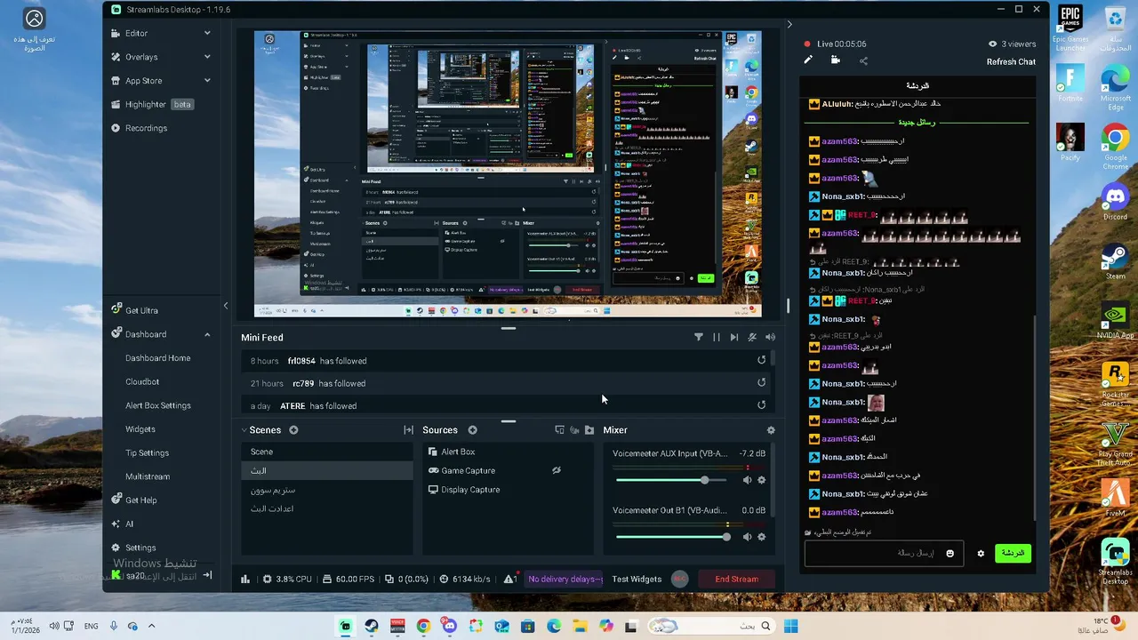Toggle the Mini Feed mute event sounds icon

coord(752,337)
